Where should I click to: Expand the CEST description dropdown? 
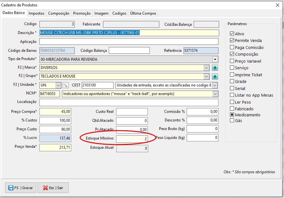coord(215,85)
